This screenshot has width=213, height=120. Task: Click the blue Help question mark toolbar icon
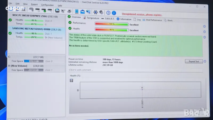point(108,12)
